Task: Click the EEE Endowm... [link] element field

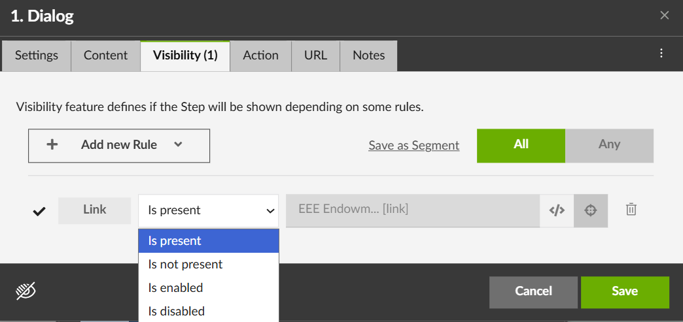Action: [412, 210]
